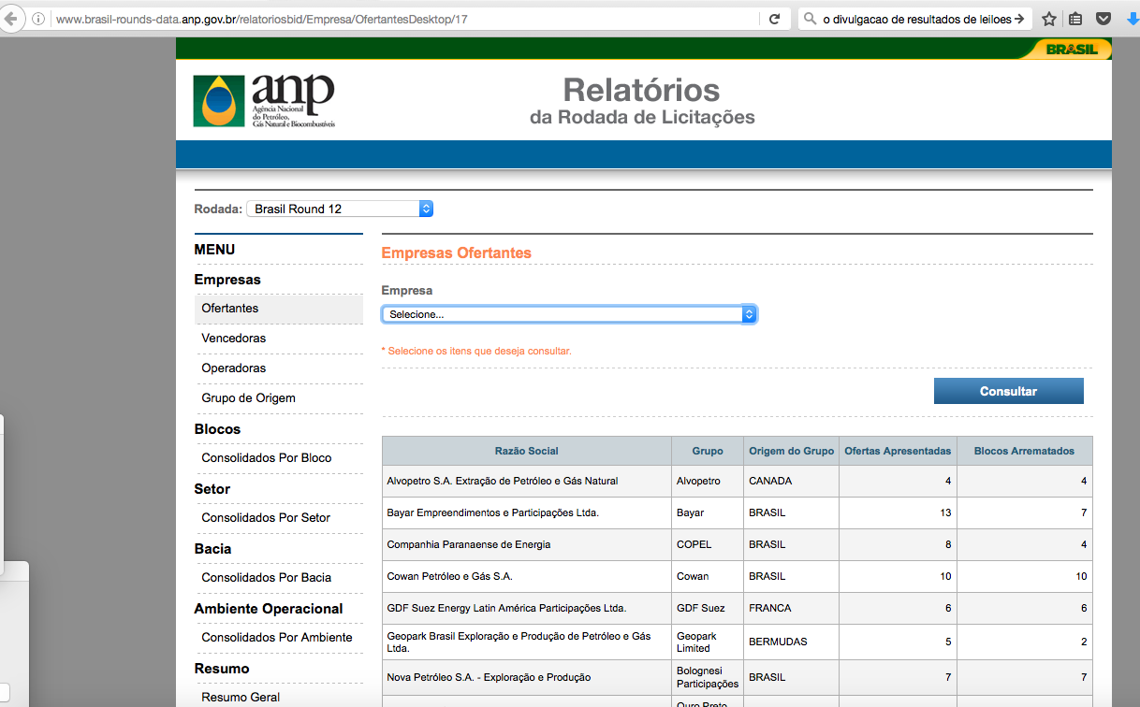
Task: Click the Empresas Ofertantes page title
Action: pos(456,253)
